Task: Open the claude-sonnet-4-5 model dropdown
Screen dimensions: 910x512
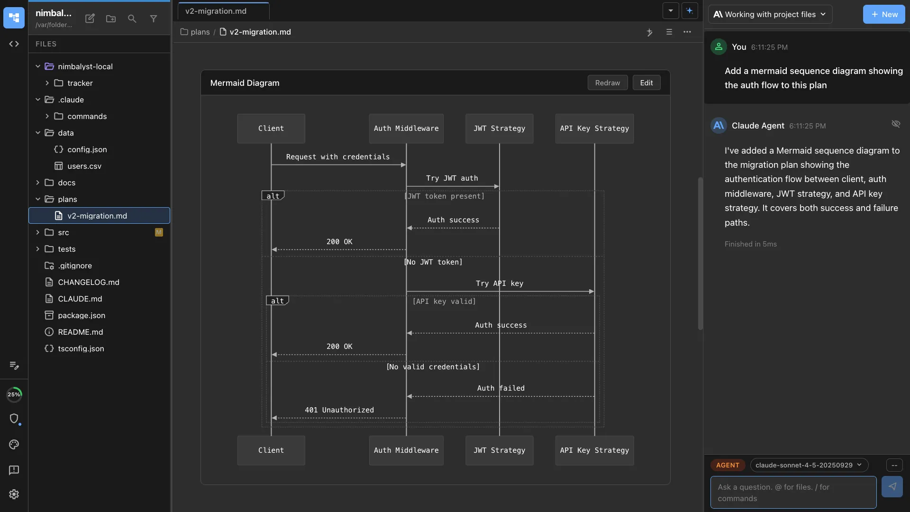Action: 809,465
